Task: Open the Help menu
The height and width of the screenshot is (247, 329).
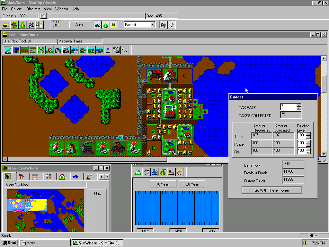Action: point(75,9)
